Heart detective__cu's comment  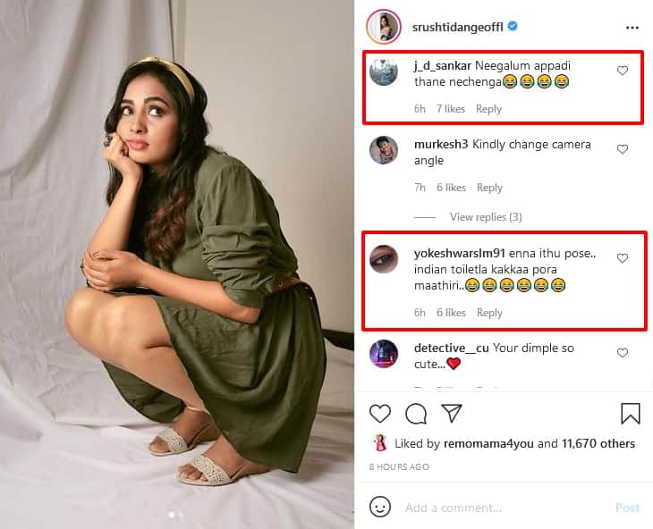[623, 353]
